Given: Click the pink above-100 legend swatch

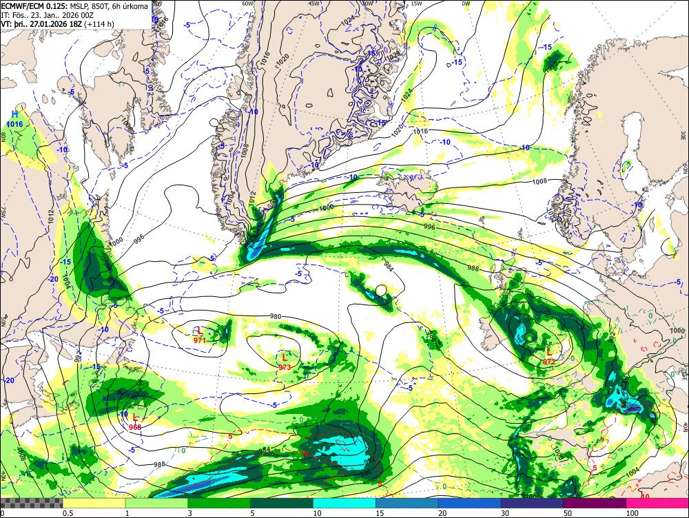Looking at the screenshot, I should tap(657, 503).
